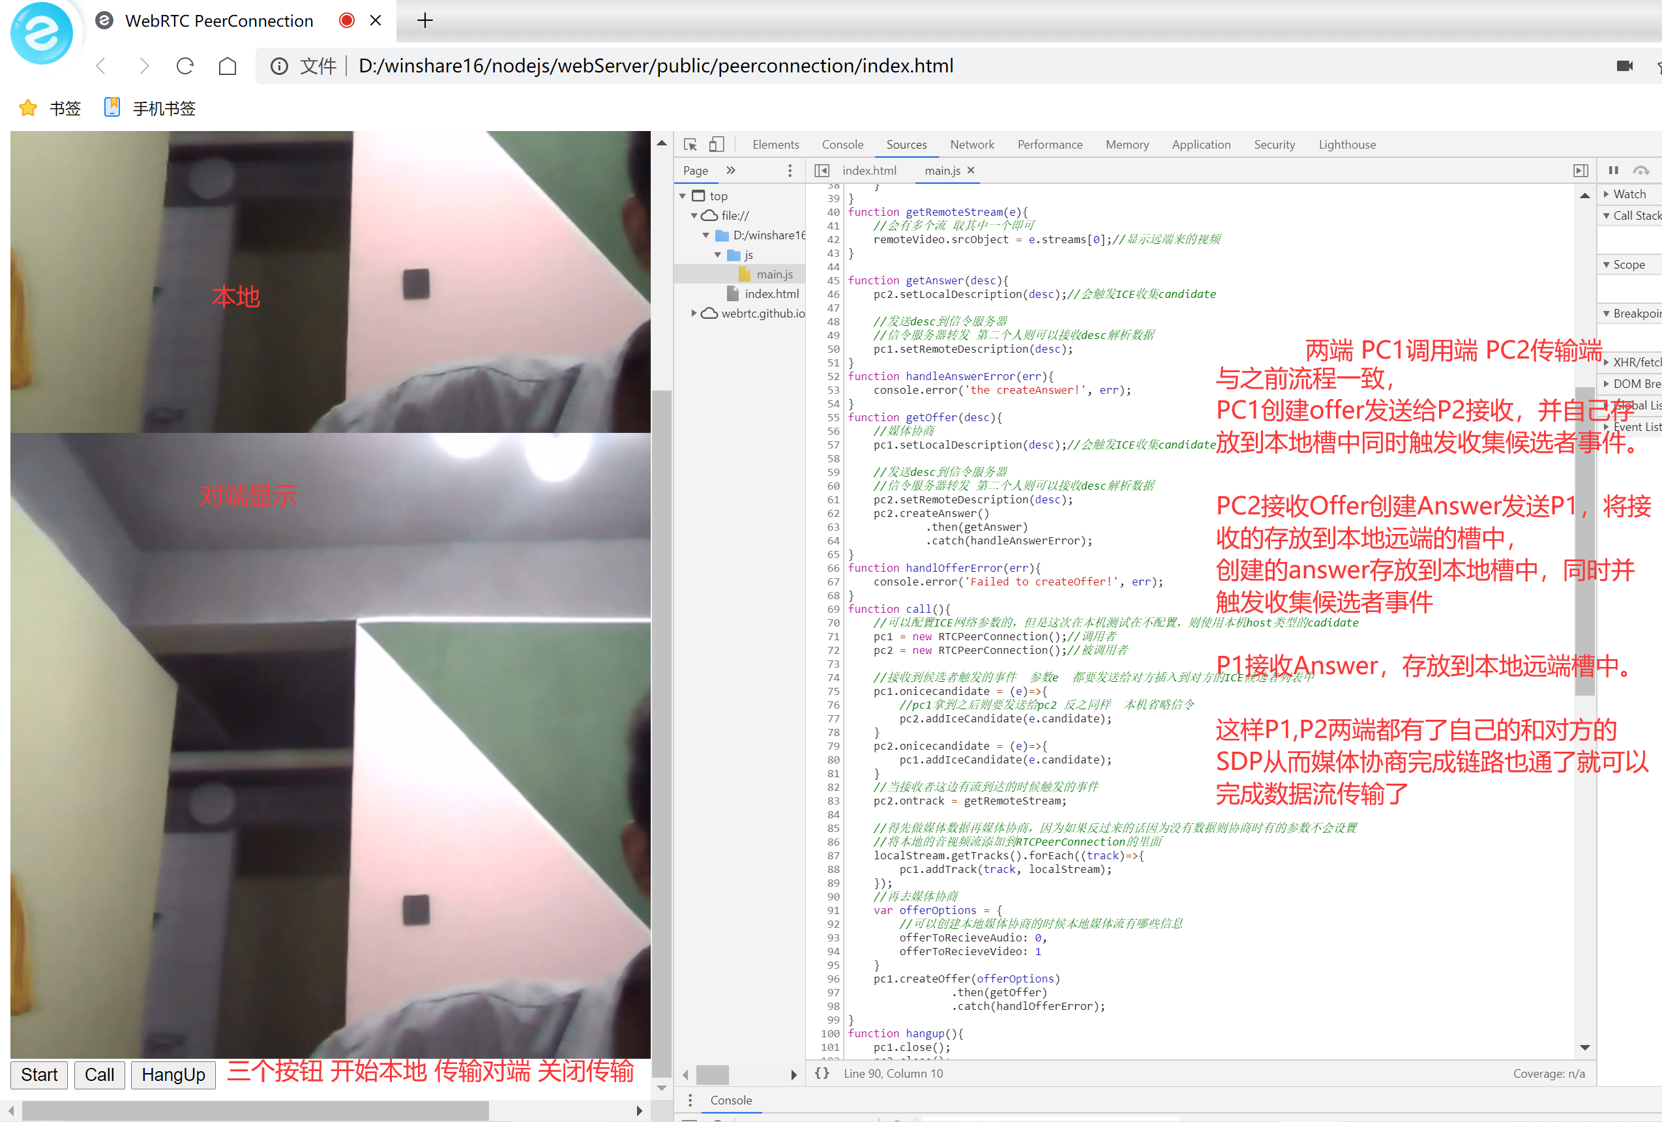Click the deactivate breakpoints icon
Screen dimensions: 1662x1122
pos(1641,171)
